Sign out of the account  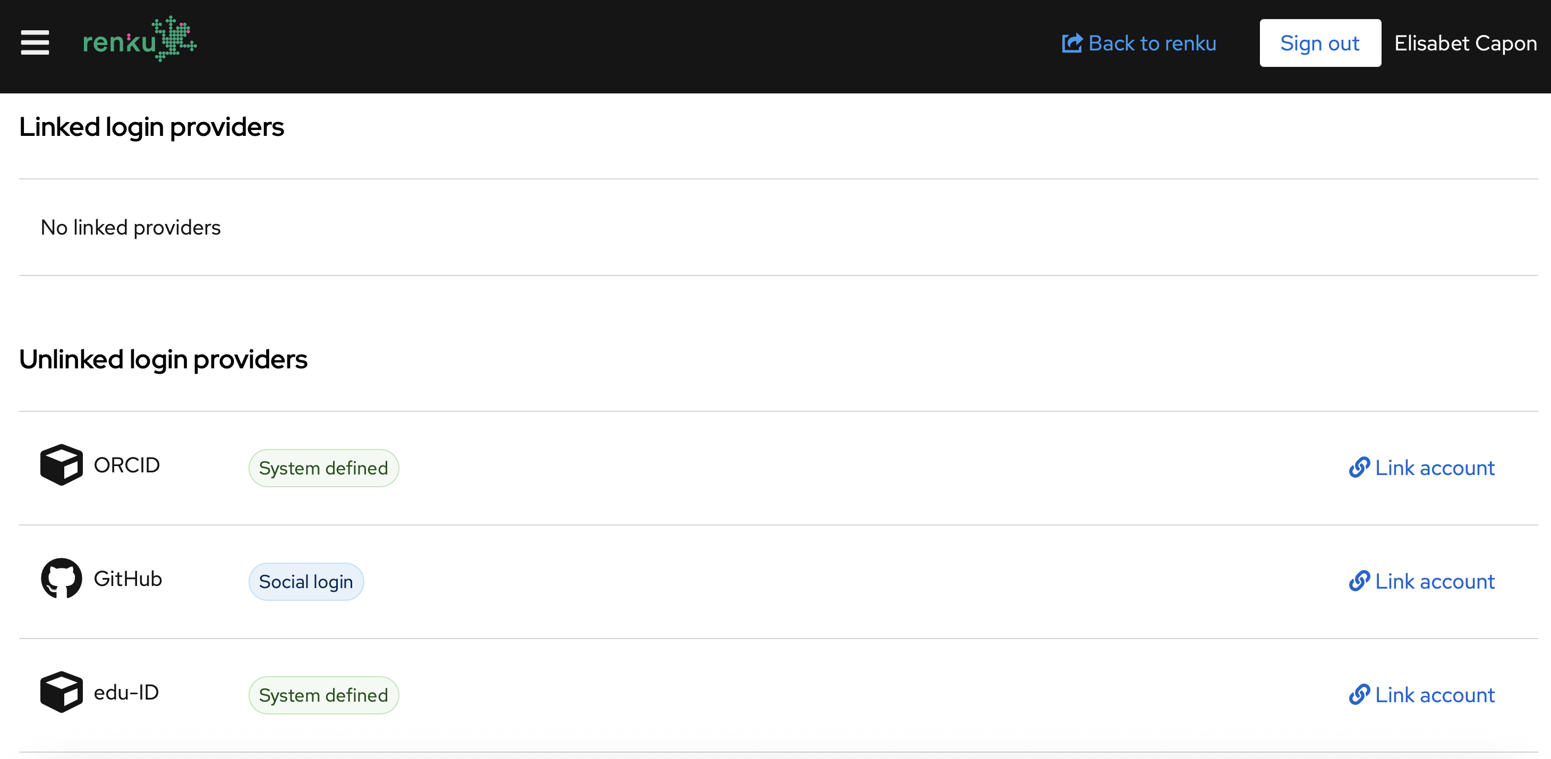point(1320,44)
